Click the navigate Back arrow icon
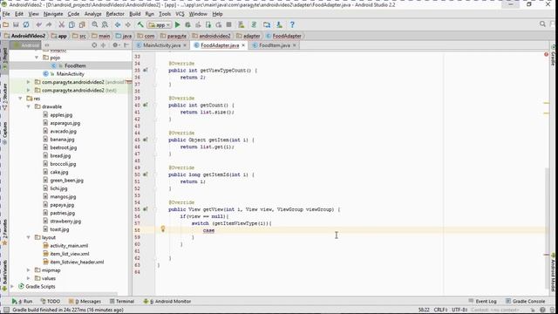This screenshot has height=314, width=558. tap(118, 24)
